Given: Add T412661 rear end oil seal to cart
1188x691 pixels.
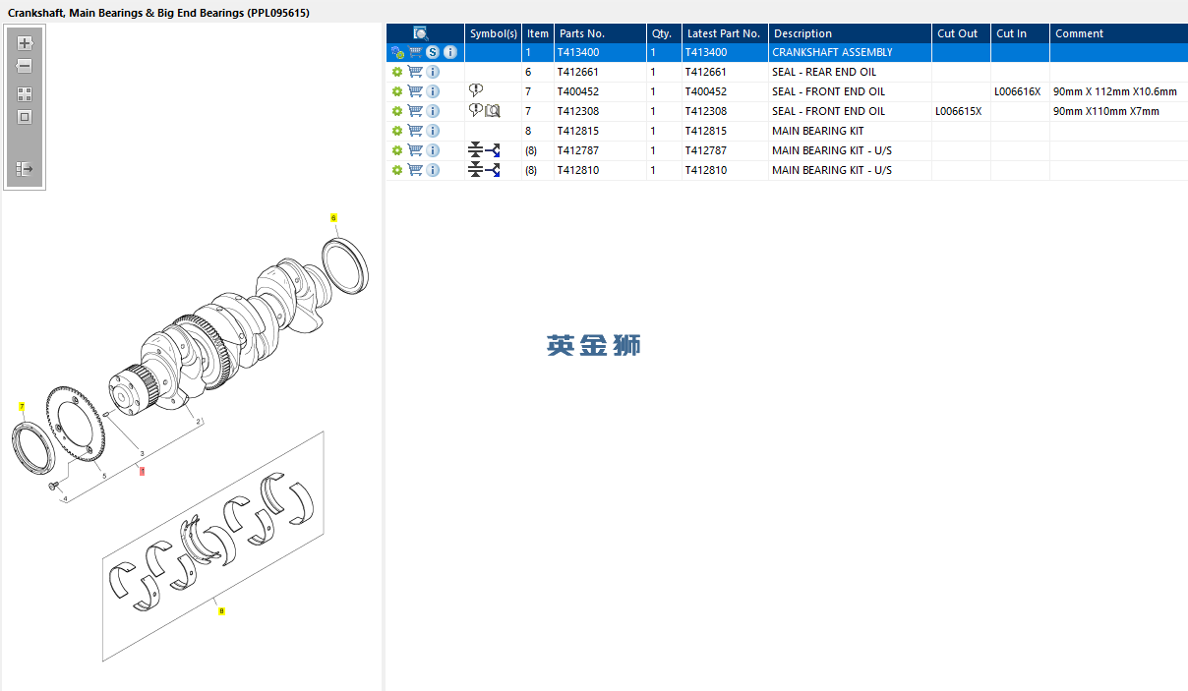Looking at the screenshot, I should click(x=415, y=72).
